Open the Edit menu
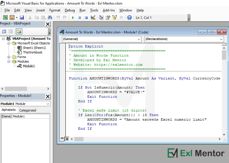 (x=17, y=10)
